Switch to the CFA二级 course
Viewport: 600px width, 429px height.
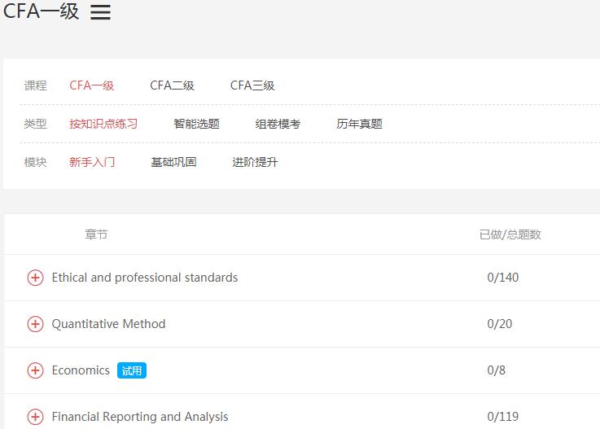pyautogui.click(x=173, y=85)
